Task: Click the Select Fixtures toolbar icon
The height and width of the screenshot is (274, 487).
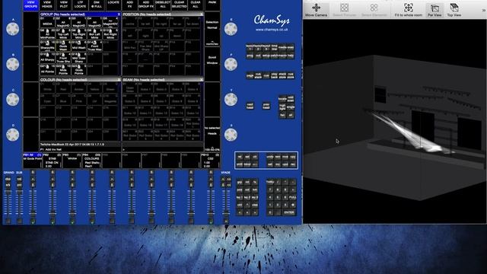Action: [x=344, y=10]
